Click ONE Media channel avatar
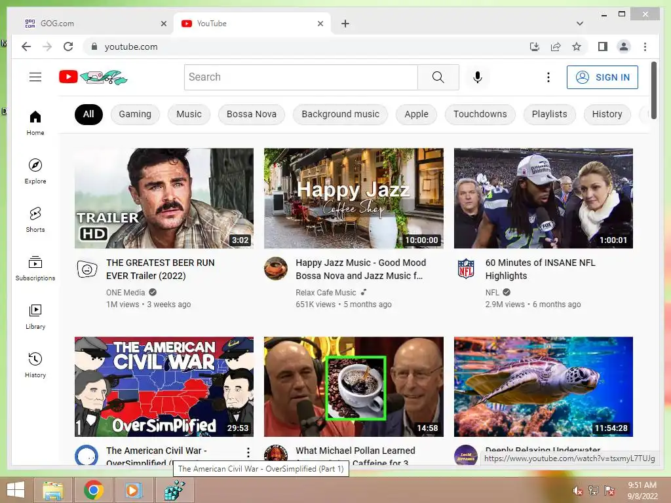This screenshot has height=503, width=671. click(x=87, y=269)
